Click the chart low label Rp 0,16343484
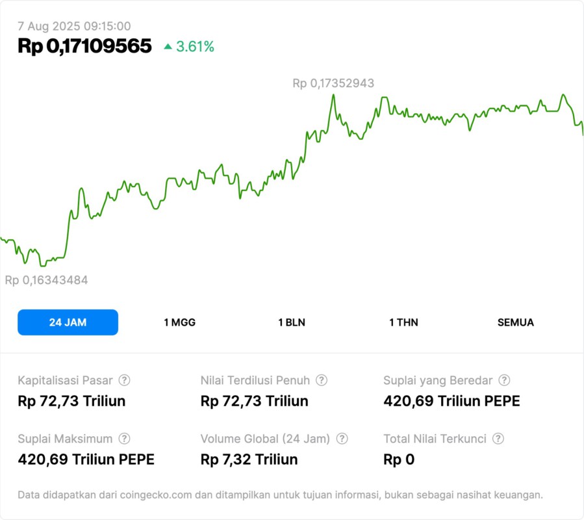This screenshot has height=520, width=584. [x=46, y=280]
